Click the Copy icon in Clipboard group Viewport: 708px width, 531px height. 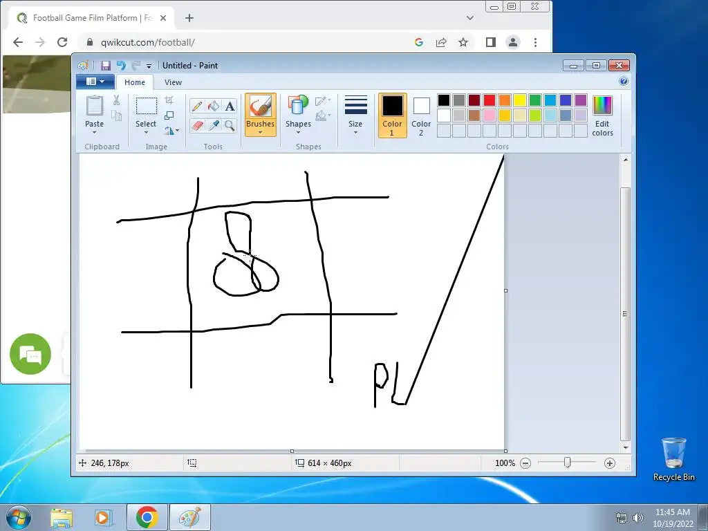[x=116, y=115]
